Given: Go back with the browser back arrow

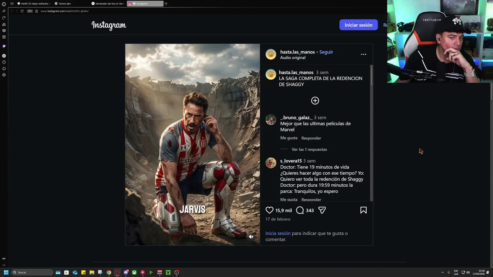Looking at the screenshot, I should (12, 11).
